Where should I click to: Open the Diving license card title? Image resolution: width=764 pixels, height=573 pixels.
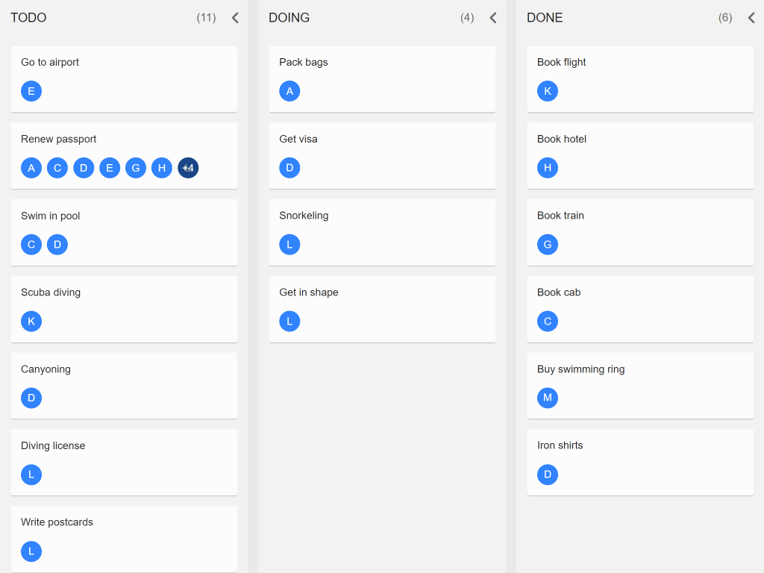tap(53, 446)
